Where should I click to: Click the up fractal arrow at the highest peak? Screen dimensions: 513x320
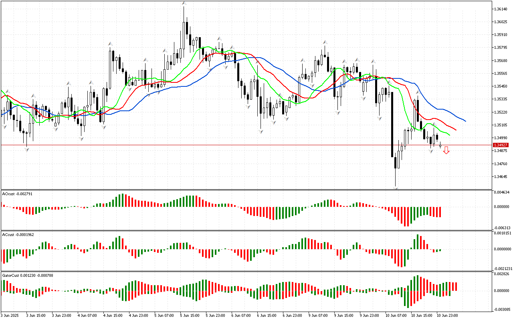184,4
